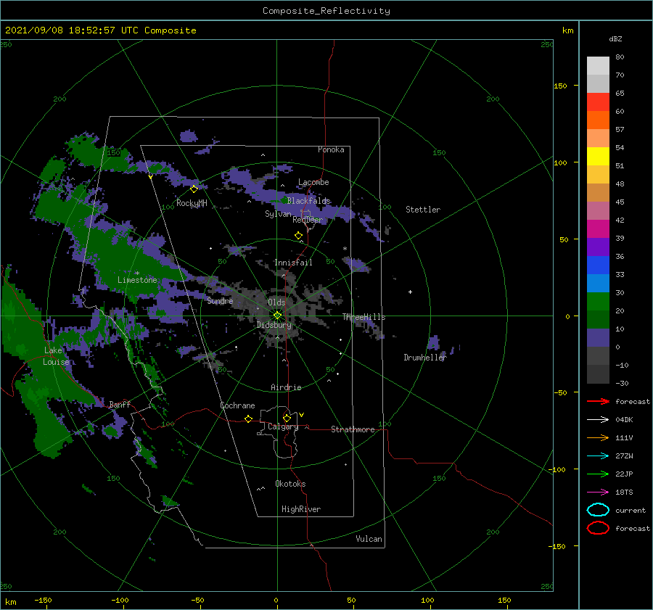Click the Calgary label

(283, 426)
